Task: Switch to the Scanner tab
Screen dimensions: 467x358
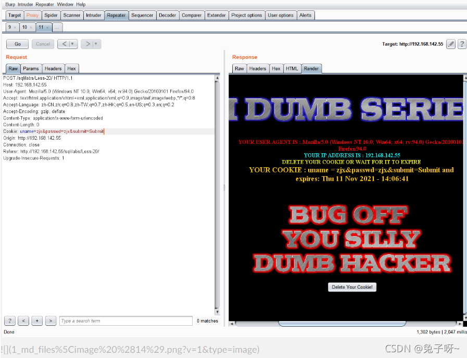Action: tap(72, 15)
